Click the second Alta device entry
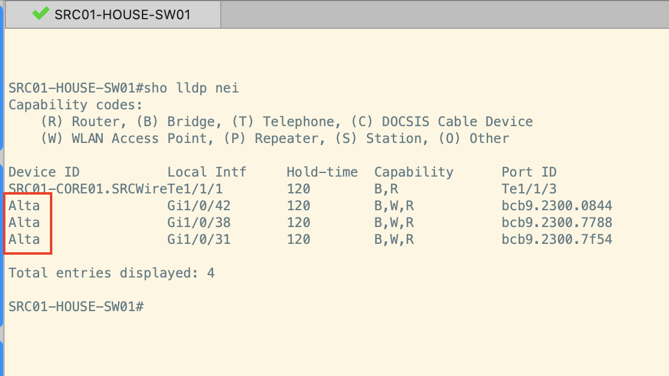669x376 pixels. pos(24,223)
